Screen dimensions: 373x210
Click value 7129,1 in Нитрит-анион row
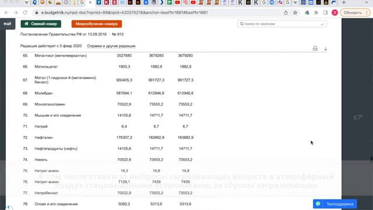(124, 182)
